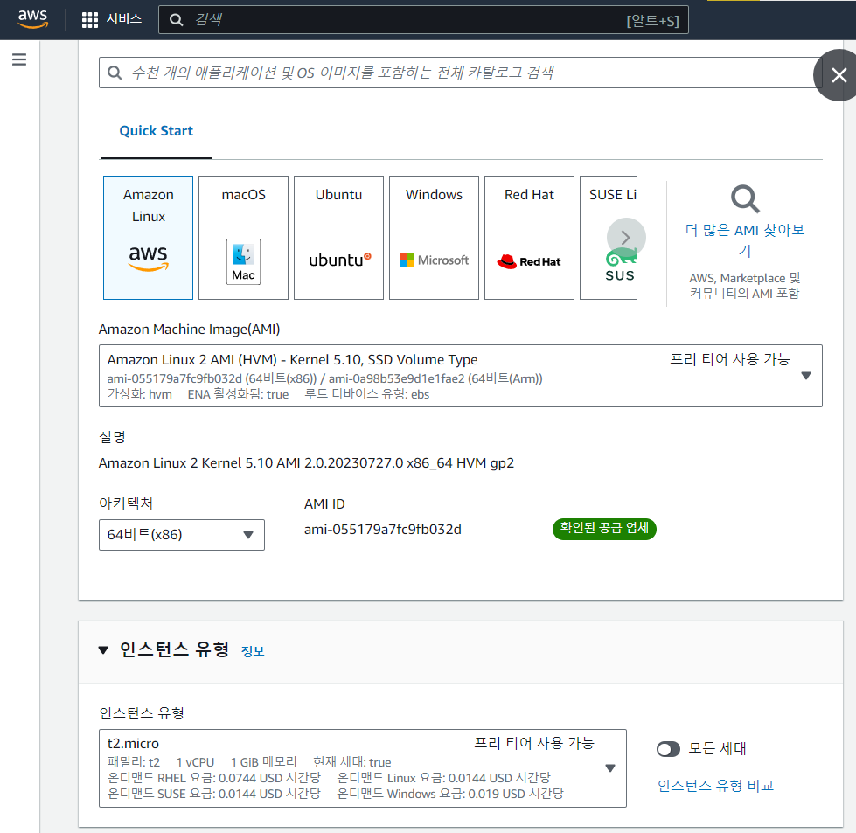
Task: Select the Ubuntu AMI card
Action: [338, 238]
